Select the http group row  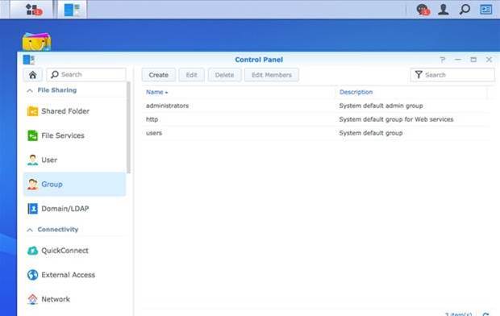pyautogui.click(x=315, y=119)
